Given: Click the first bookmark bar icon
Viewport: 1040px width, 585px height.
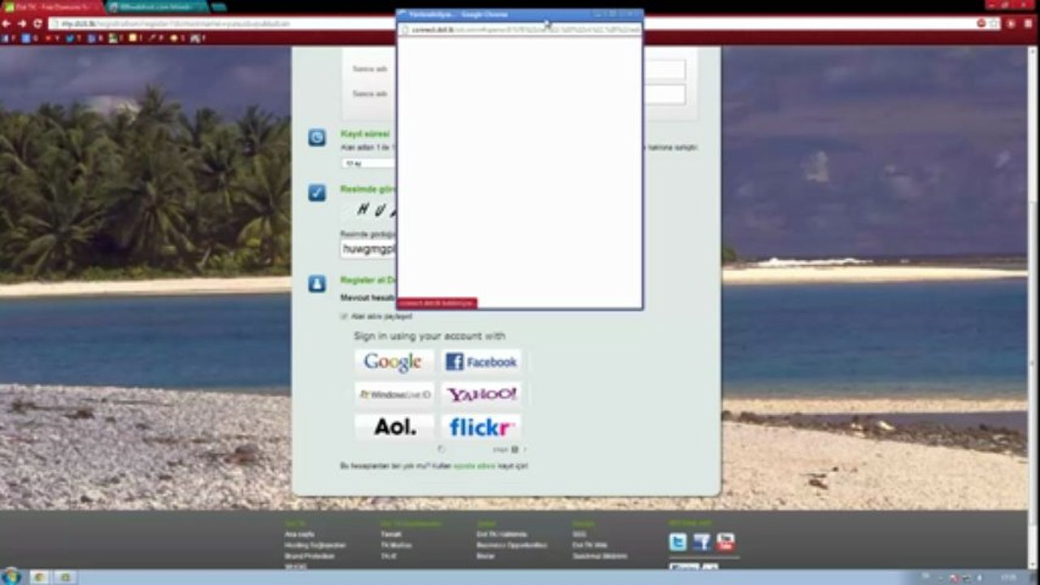Looking at the screenshot, I should pos(5,38).
